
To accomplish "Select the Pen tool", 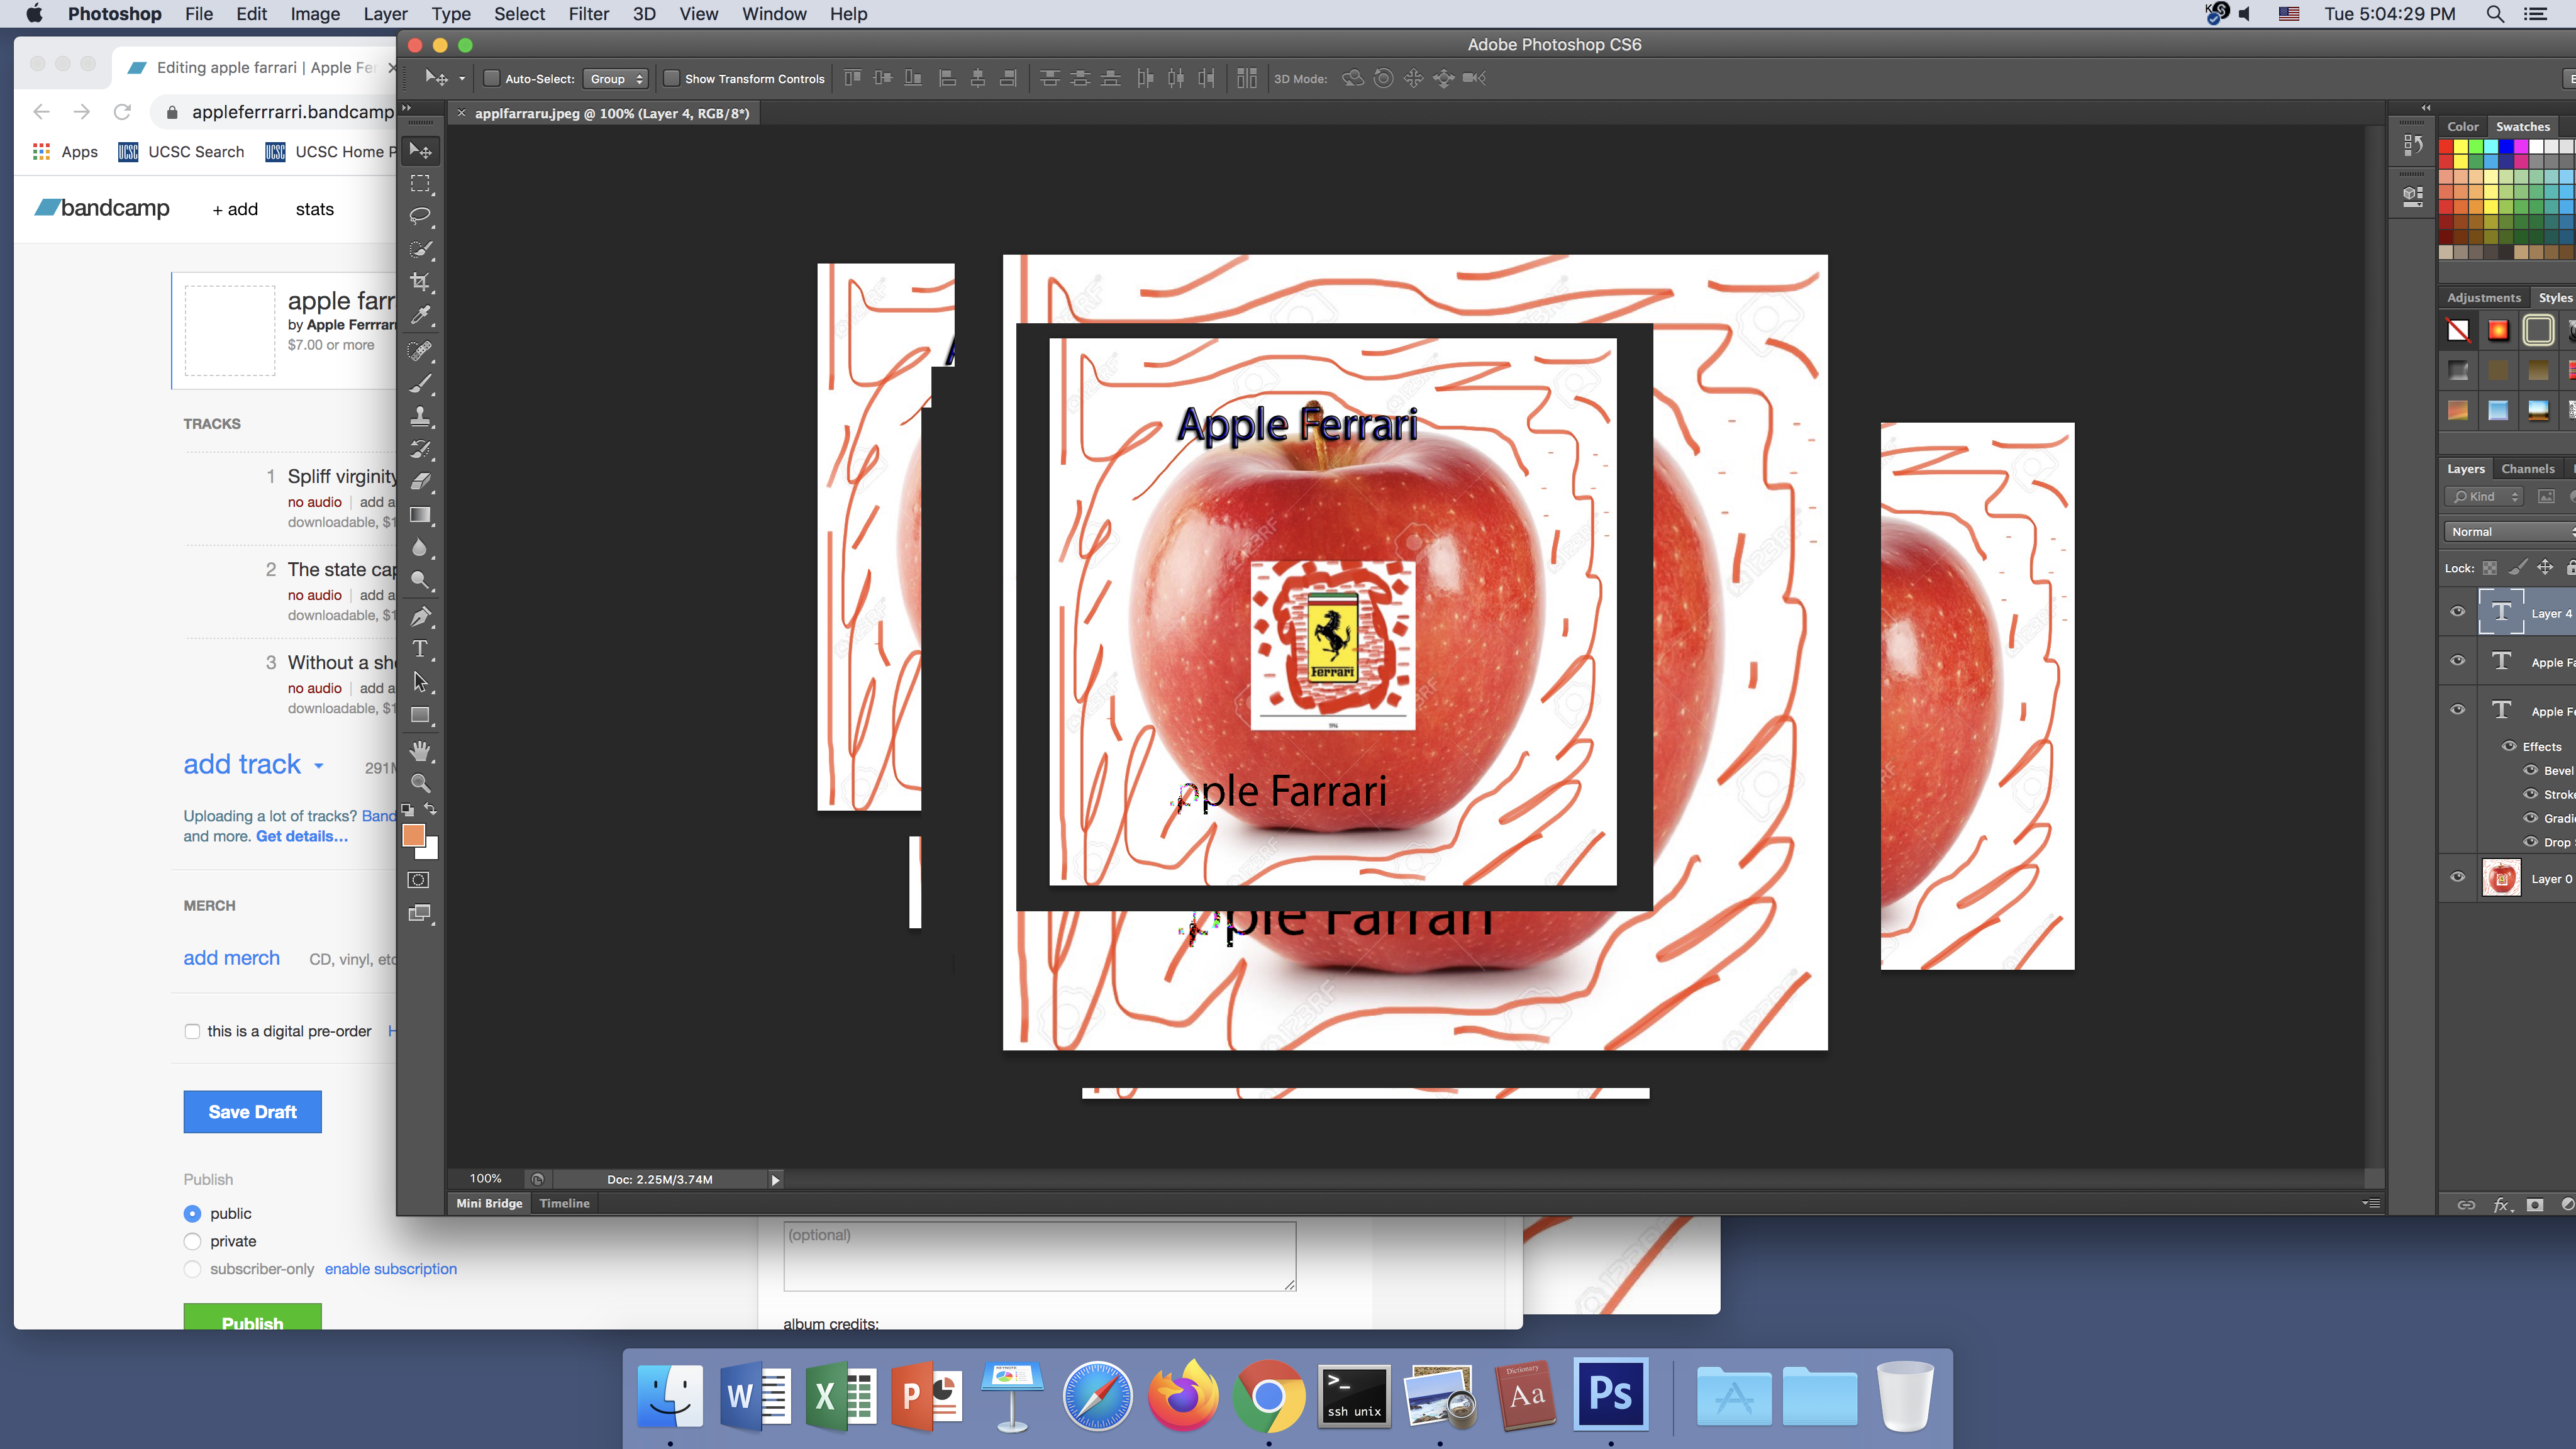I will 420,616.
